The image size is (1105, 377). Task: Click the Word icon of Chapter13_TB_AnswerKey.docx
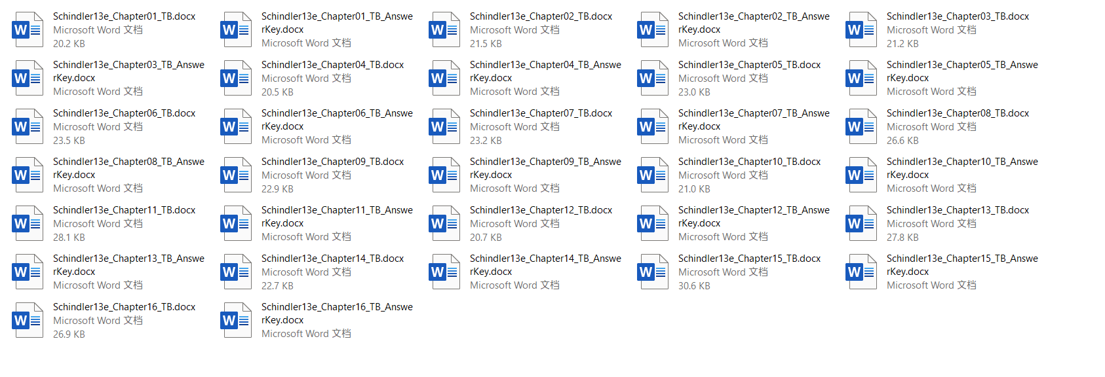click(x=28, y=272)
